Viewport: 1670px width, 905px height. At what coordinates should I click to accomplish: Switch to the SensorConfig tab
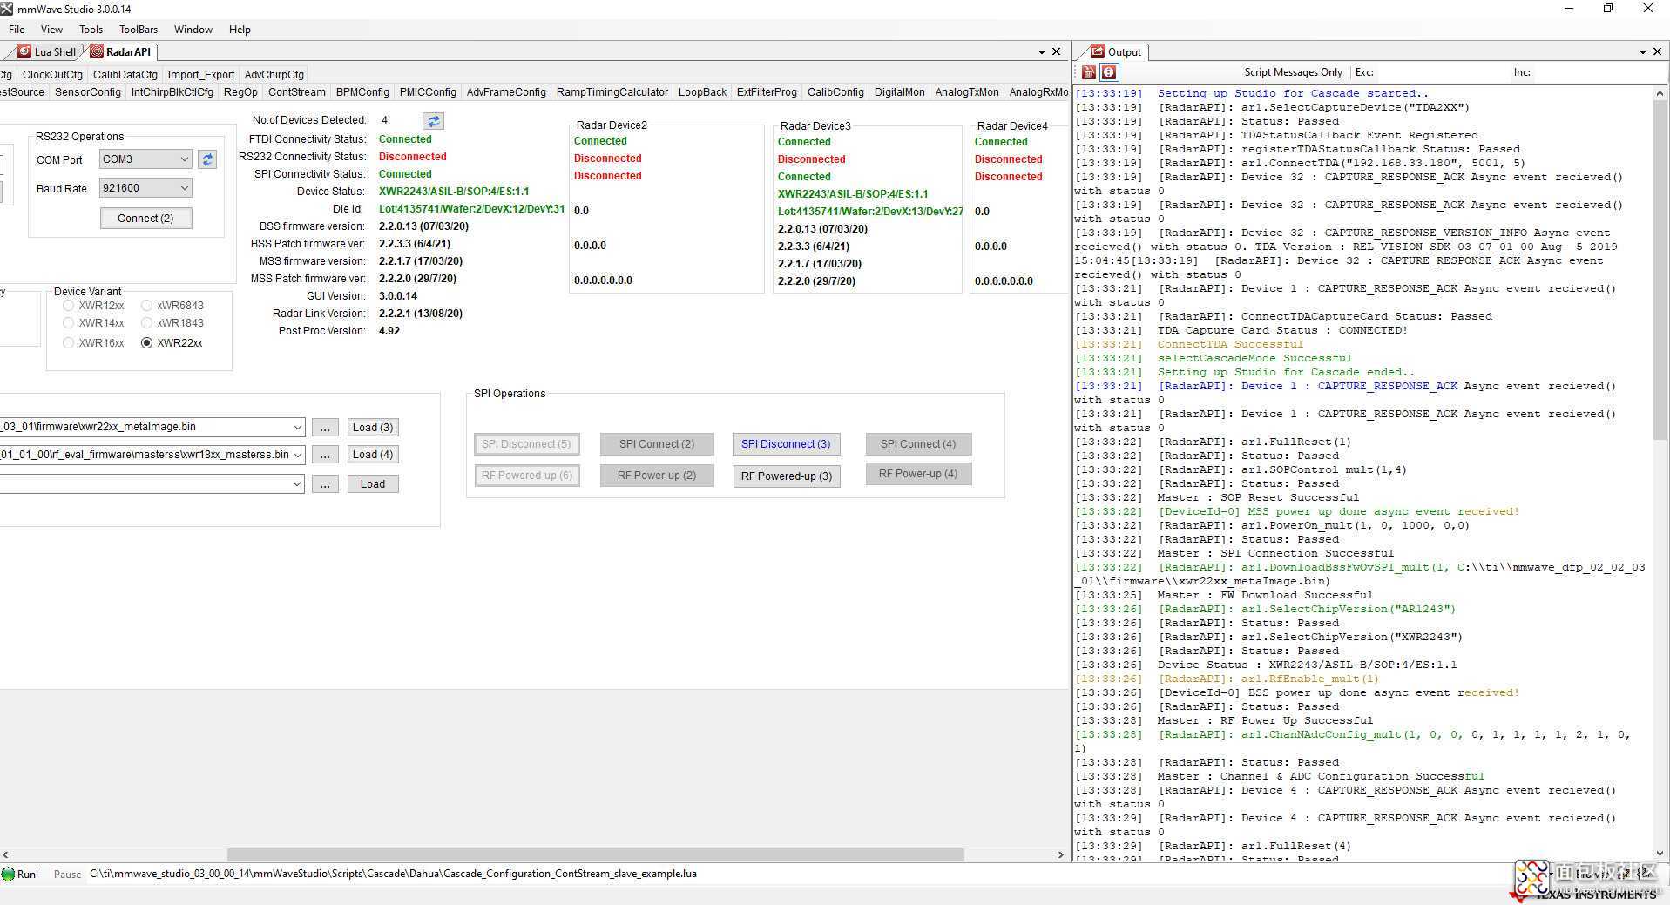tap(88, 92)
